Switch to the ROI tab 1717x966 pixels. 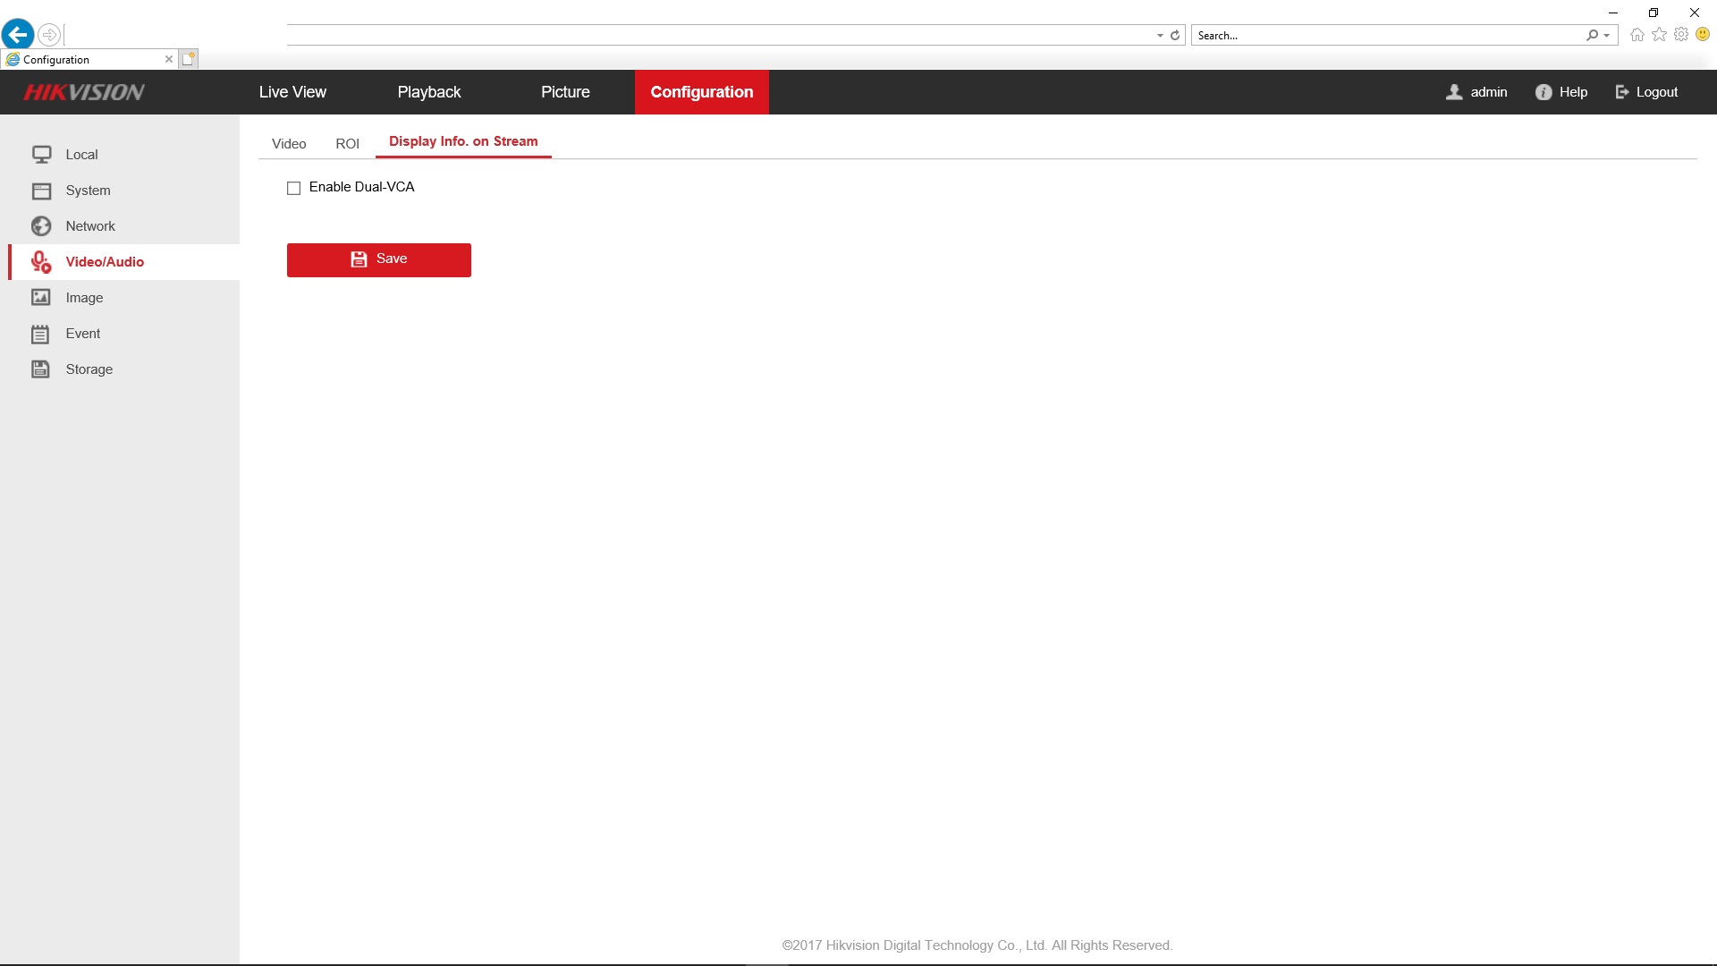point(347,143)
